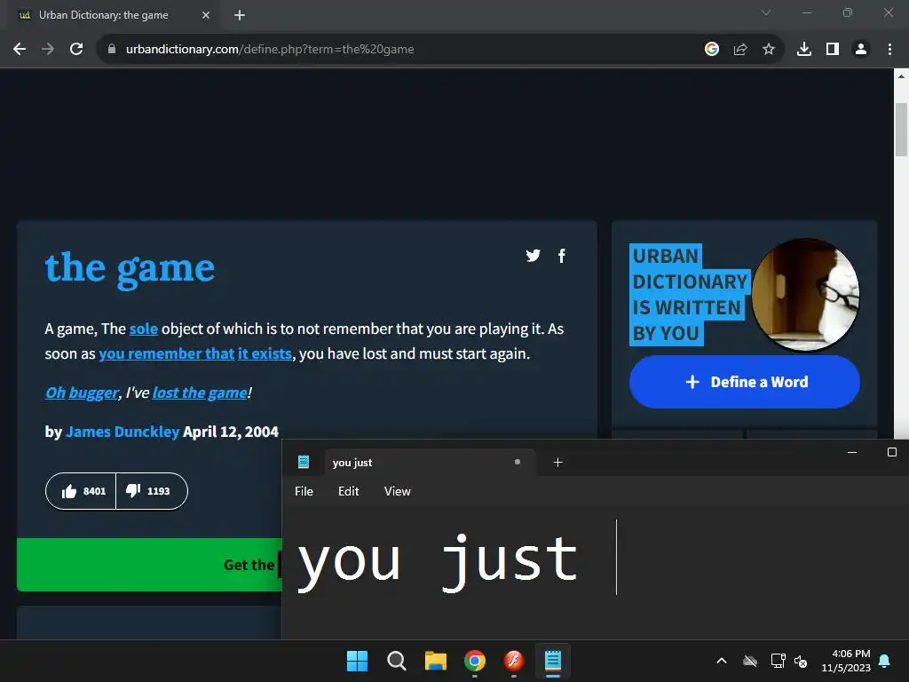Click the Define a Word button
Screen dimensions: 909x682
click(x=745, y=382)
